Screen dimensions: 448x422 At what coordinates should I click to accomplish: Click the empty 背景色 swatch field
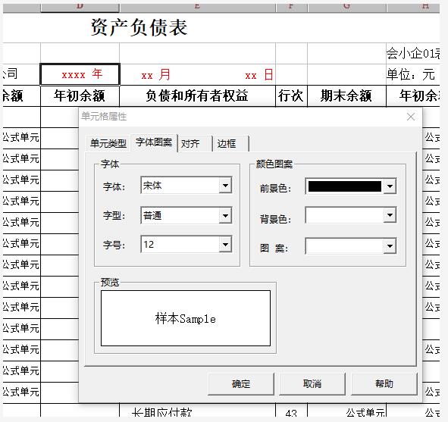pyautogui.click(x=345, y=215)
